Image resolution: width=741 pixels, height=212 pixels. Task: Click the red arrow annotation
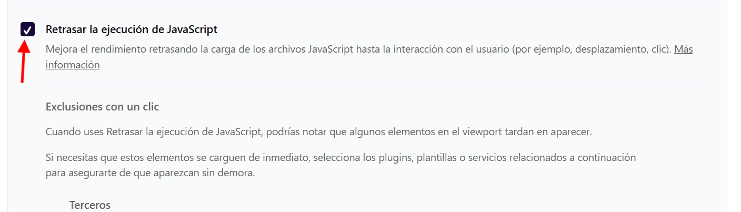pos(24,62)
